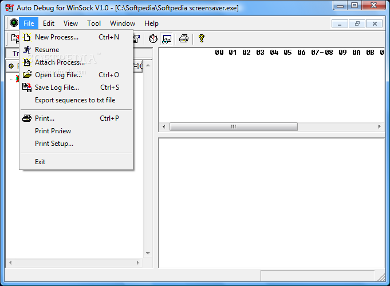
Task: Restore the inner document window
Action: pos(357,24)
